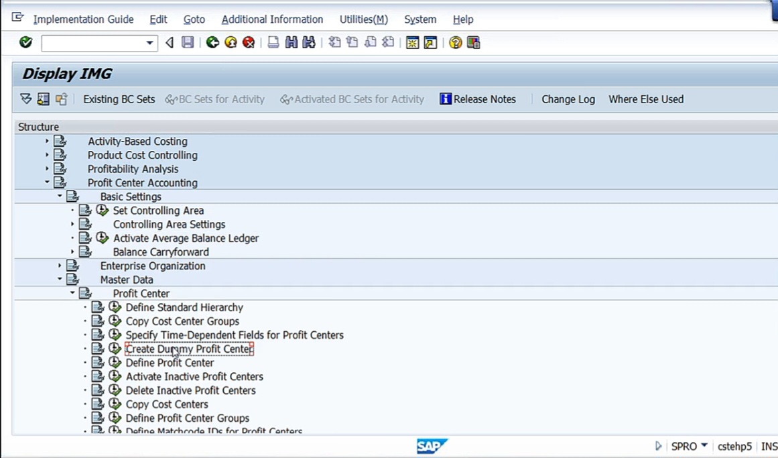The width and height of the screenshot is (778, 458).
Task: Open the Implementation Guide menu
Action: tap(83, 19)
